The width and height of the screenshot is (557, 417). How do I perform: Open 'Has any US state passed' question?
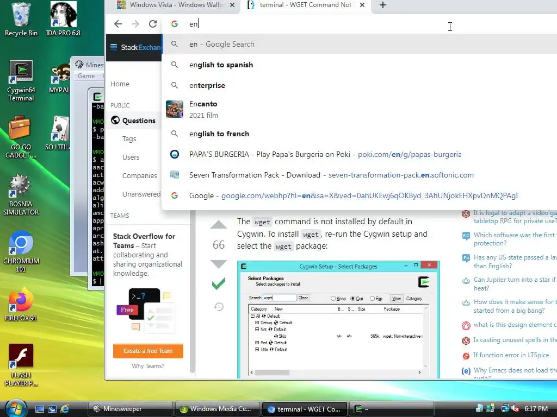pyautogui.click(x=515, y=262)
